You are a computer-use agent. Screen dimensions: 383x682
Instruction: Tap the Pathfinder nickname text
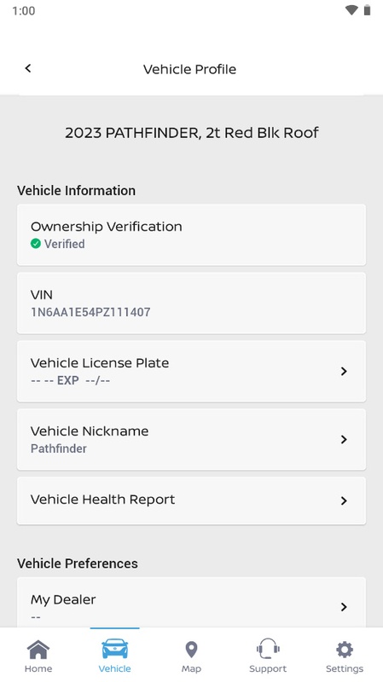click(x=59, y=448)
